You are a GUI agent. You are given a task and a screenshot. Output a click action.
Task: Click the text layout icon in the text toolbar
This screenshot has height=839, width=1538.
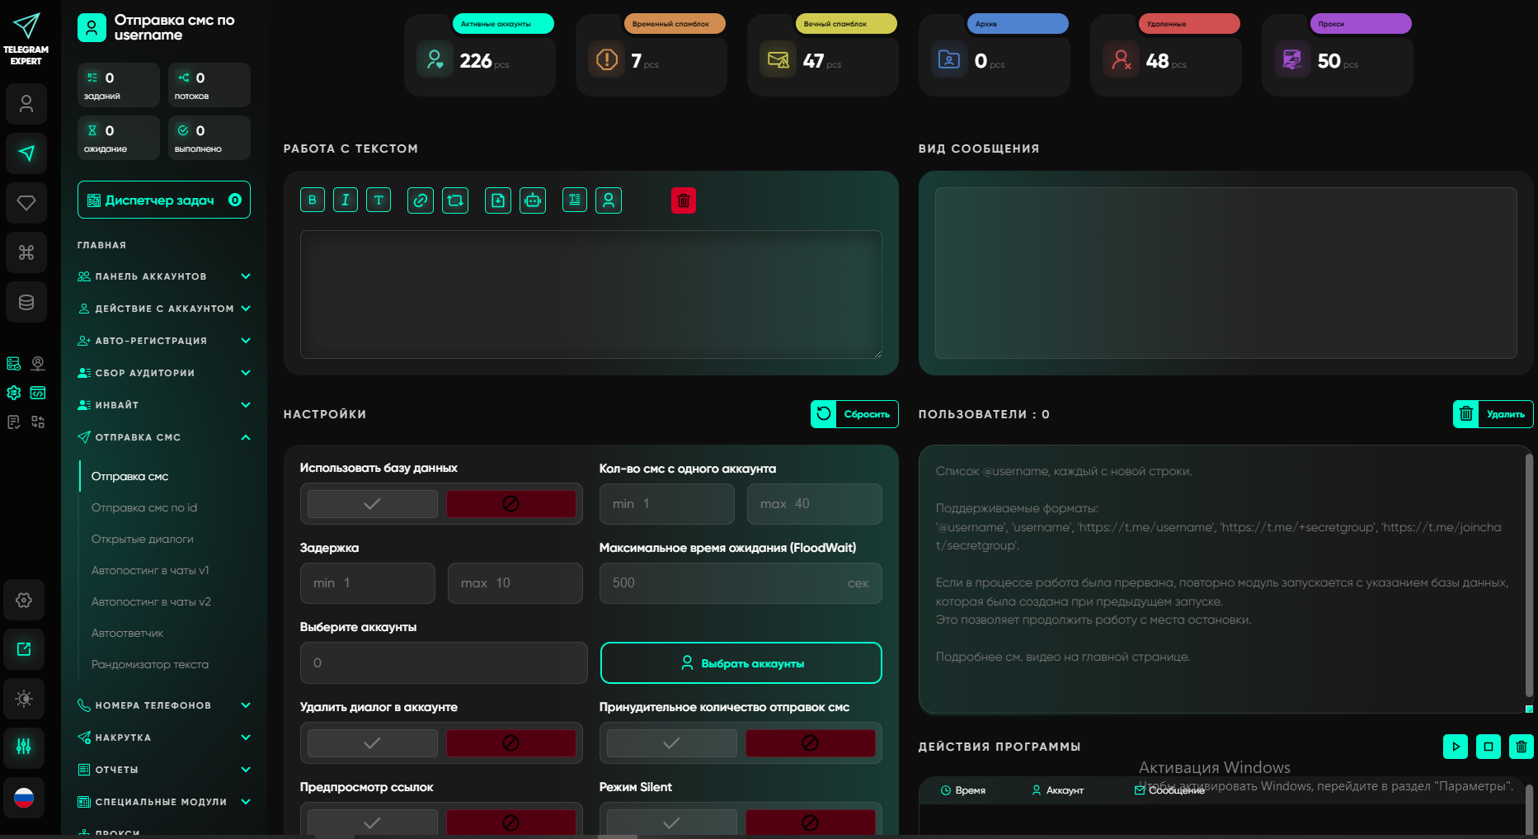click(x=575, y=200)
